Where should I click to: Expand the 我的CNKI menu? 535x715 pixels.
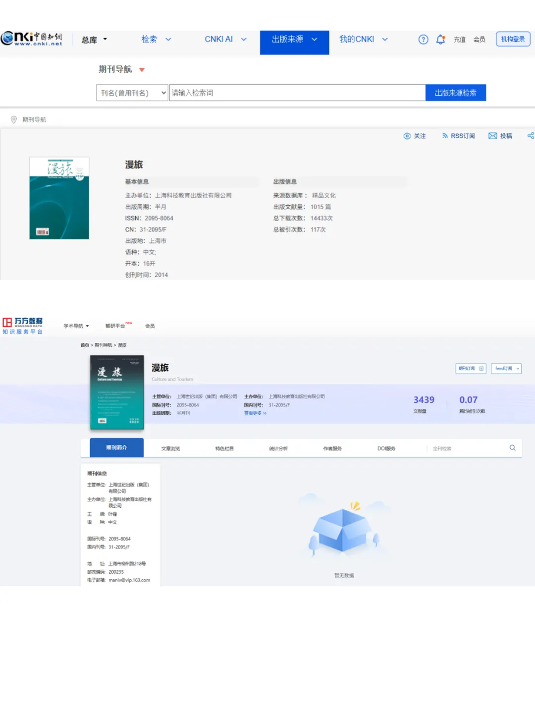pyautogui.click(x=363, y=39)
